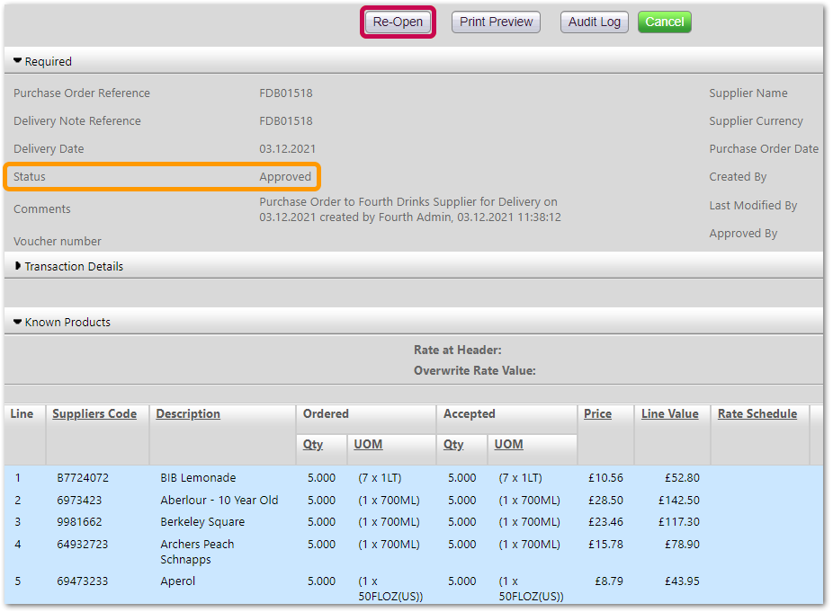Select Archers Peach Schnapps description

pyautogui.click(x=197, y=552)
